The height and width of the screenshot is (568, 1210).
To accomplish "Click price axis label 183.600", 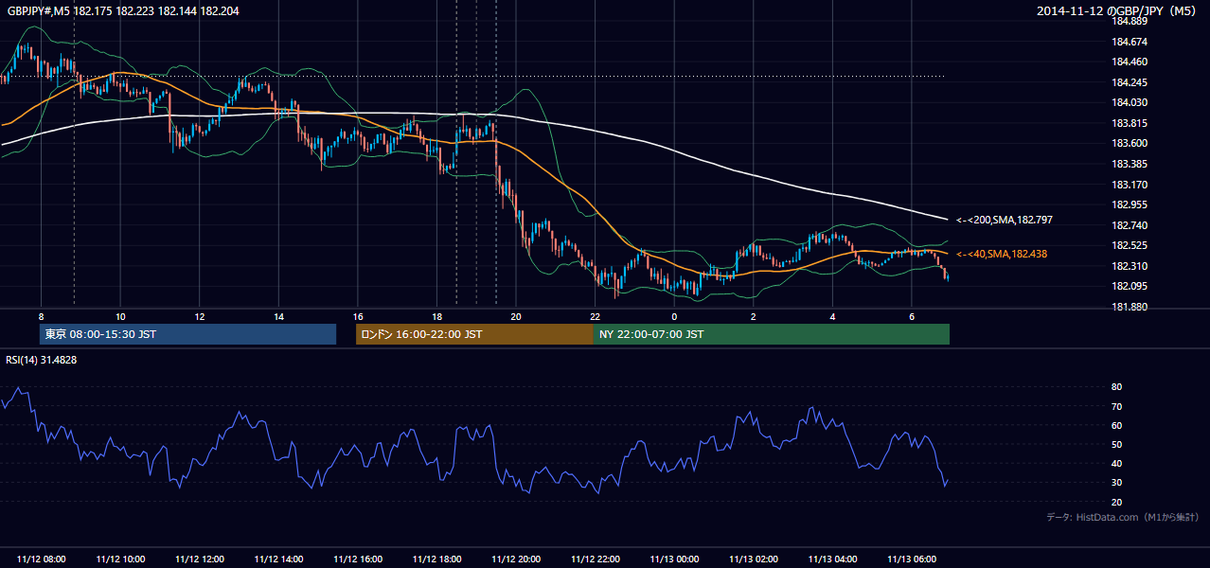I will tap(1129, 143).
